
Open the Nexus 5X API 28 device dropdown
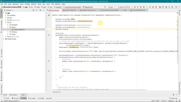124,7
